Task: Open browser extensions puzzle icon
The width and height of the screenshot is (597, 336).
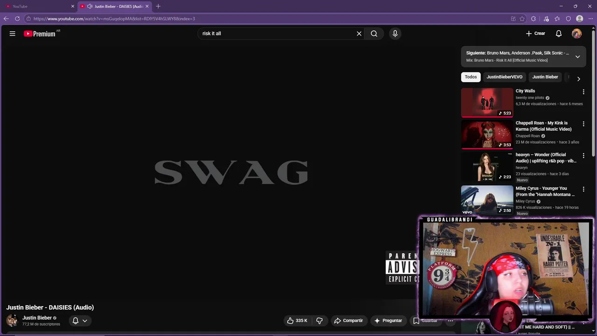Action: coord(534,19)
